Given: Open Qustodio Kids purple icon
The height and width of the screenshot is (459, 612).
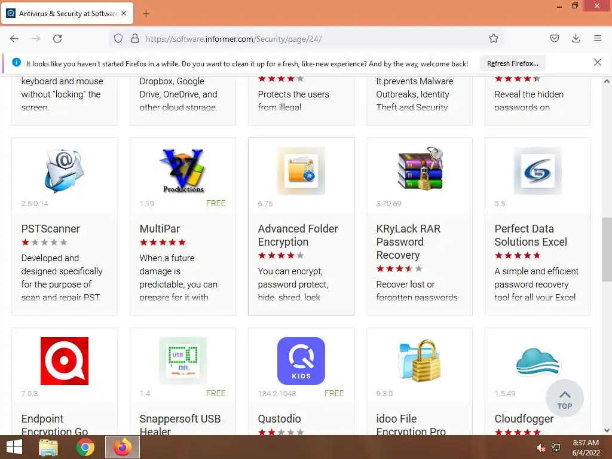Looking at the screenshot, I should [x=301, y=361].
